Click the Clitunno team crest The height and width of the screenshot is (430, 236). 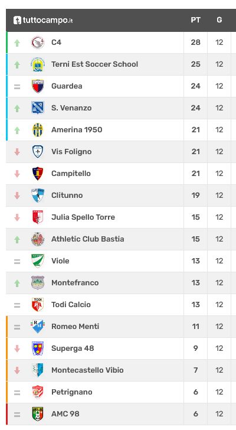38,196
